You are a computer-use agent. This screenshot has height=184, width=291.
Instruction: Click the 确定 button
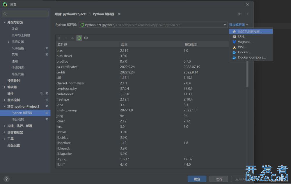(197, 179)
